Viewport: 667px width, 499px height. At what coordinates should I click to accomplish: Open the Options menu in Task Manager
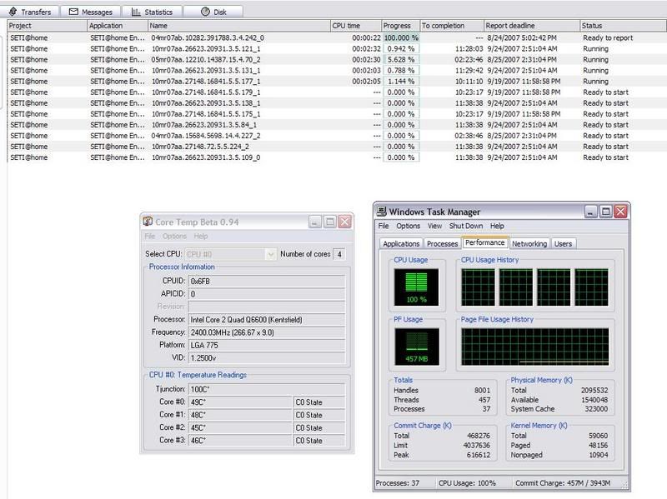(x=408, y=226)
